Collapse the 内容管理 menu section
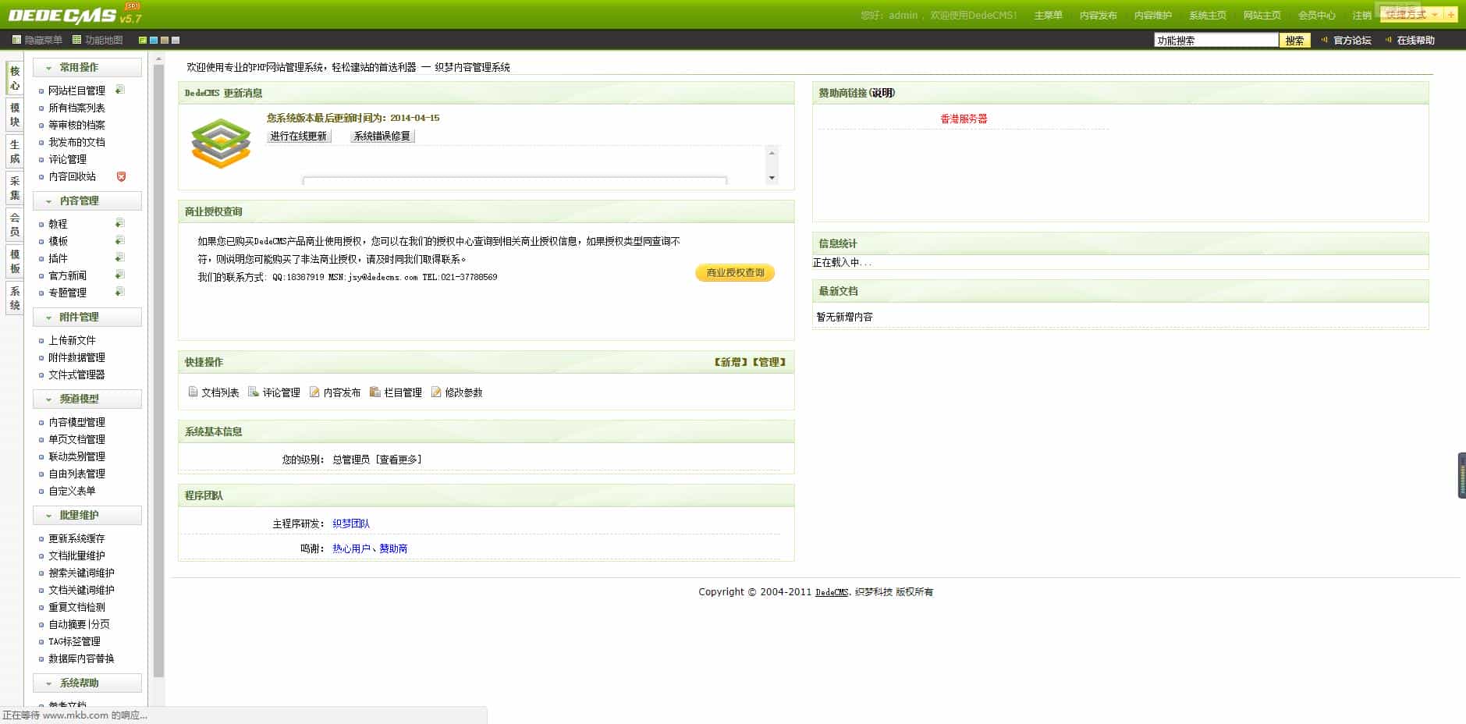 pyautogui.click(x=87, y=201)
